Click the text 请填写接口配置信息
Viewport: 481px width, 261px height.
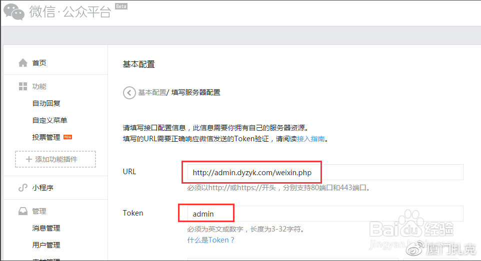[x=154, y=128]
